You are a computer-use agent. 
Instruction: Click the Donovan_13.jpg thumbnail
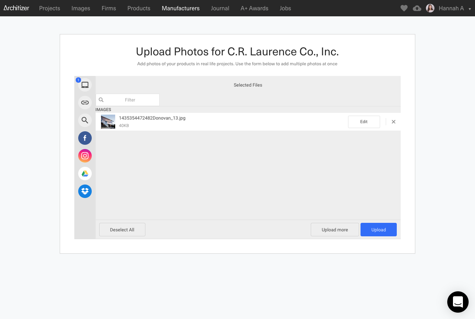pos(108,122)
